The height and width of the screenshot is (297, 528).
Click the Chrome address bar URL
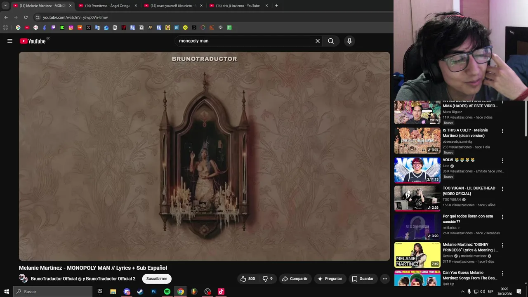coord(75,17)
